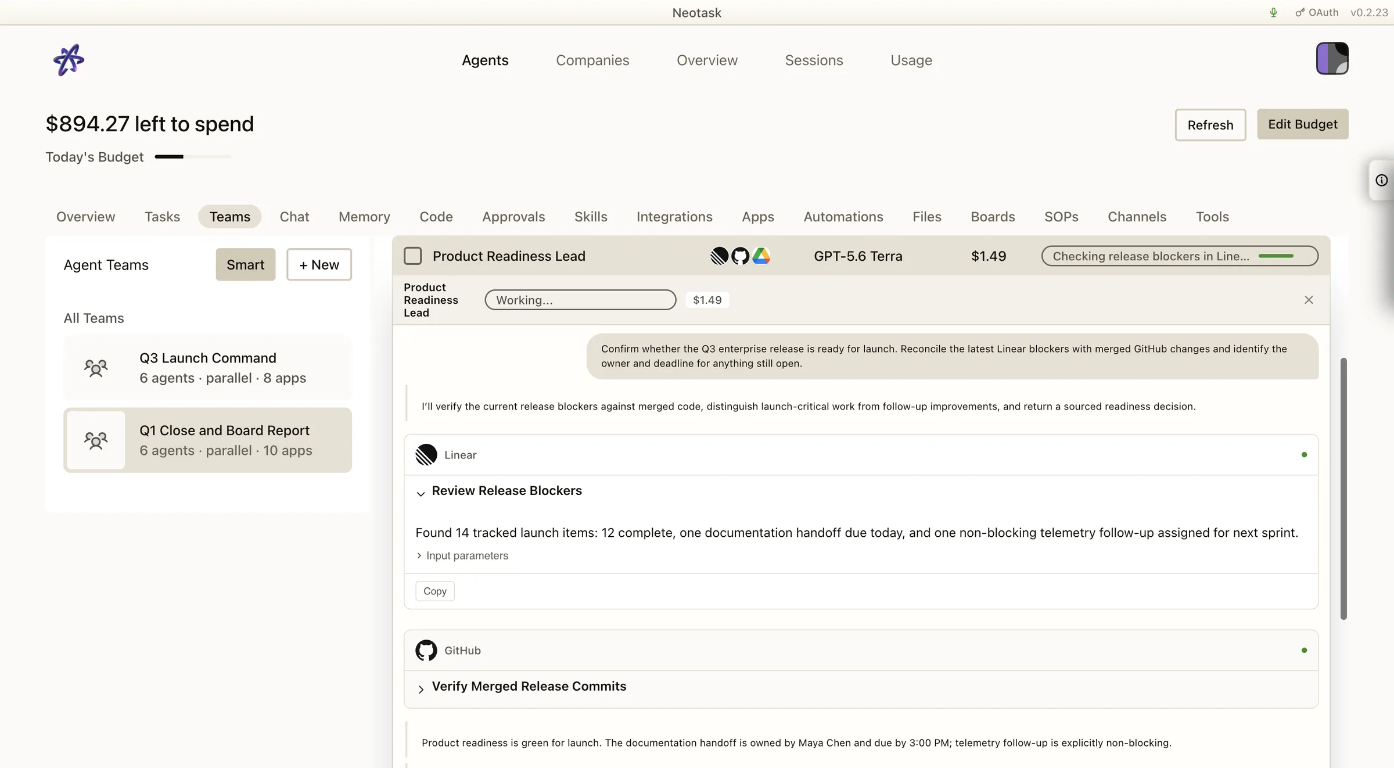Image resolution: width=1394 pixels, height=768 pixels.
Task: Select the Q3 Launch Command team
Action: pyautogui.click(x=207, y=368)
